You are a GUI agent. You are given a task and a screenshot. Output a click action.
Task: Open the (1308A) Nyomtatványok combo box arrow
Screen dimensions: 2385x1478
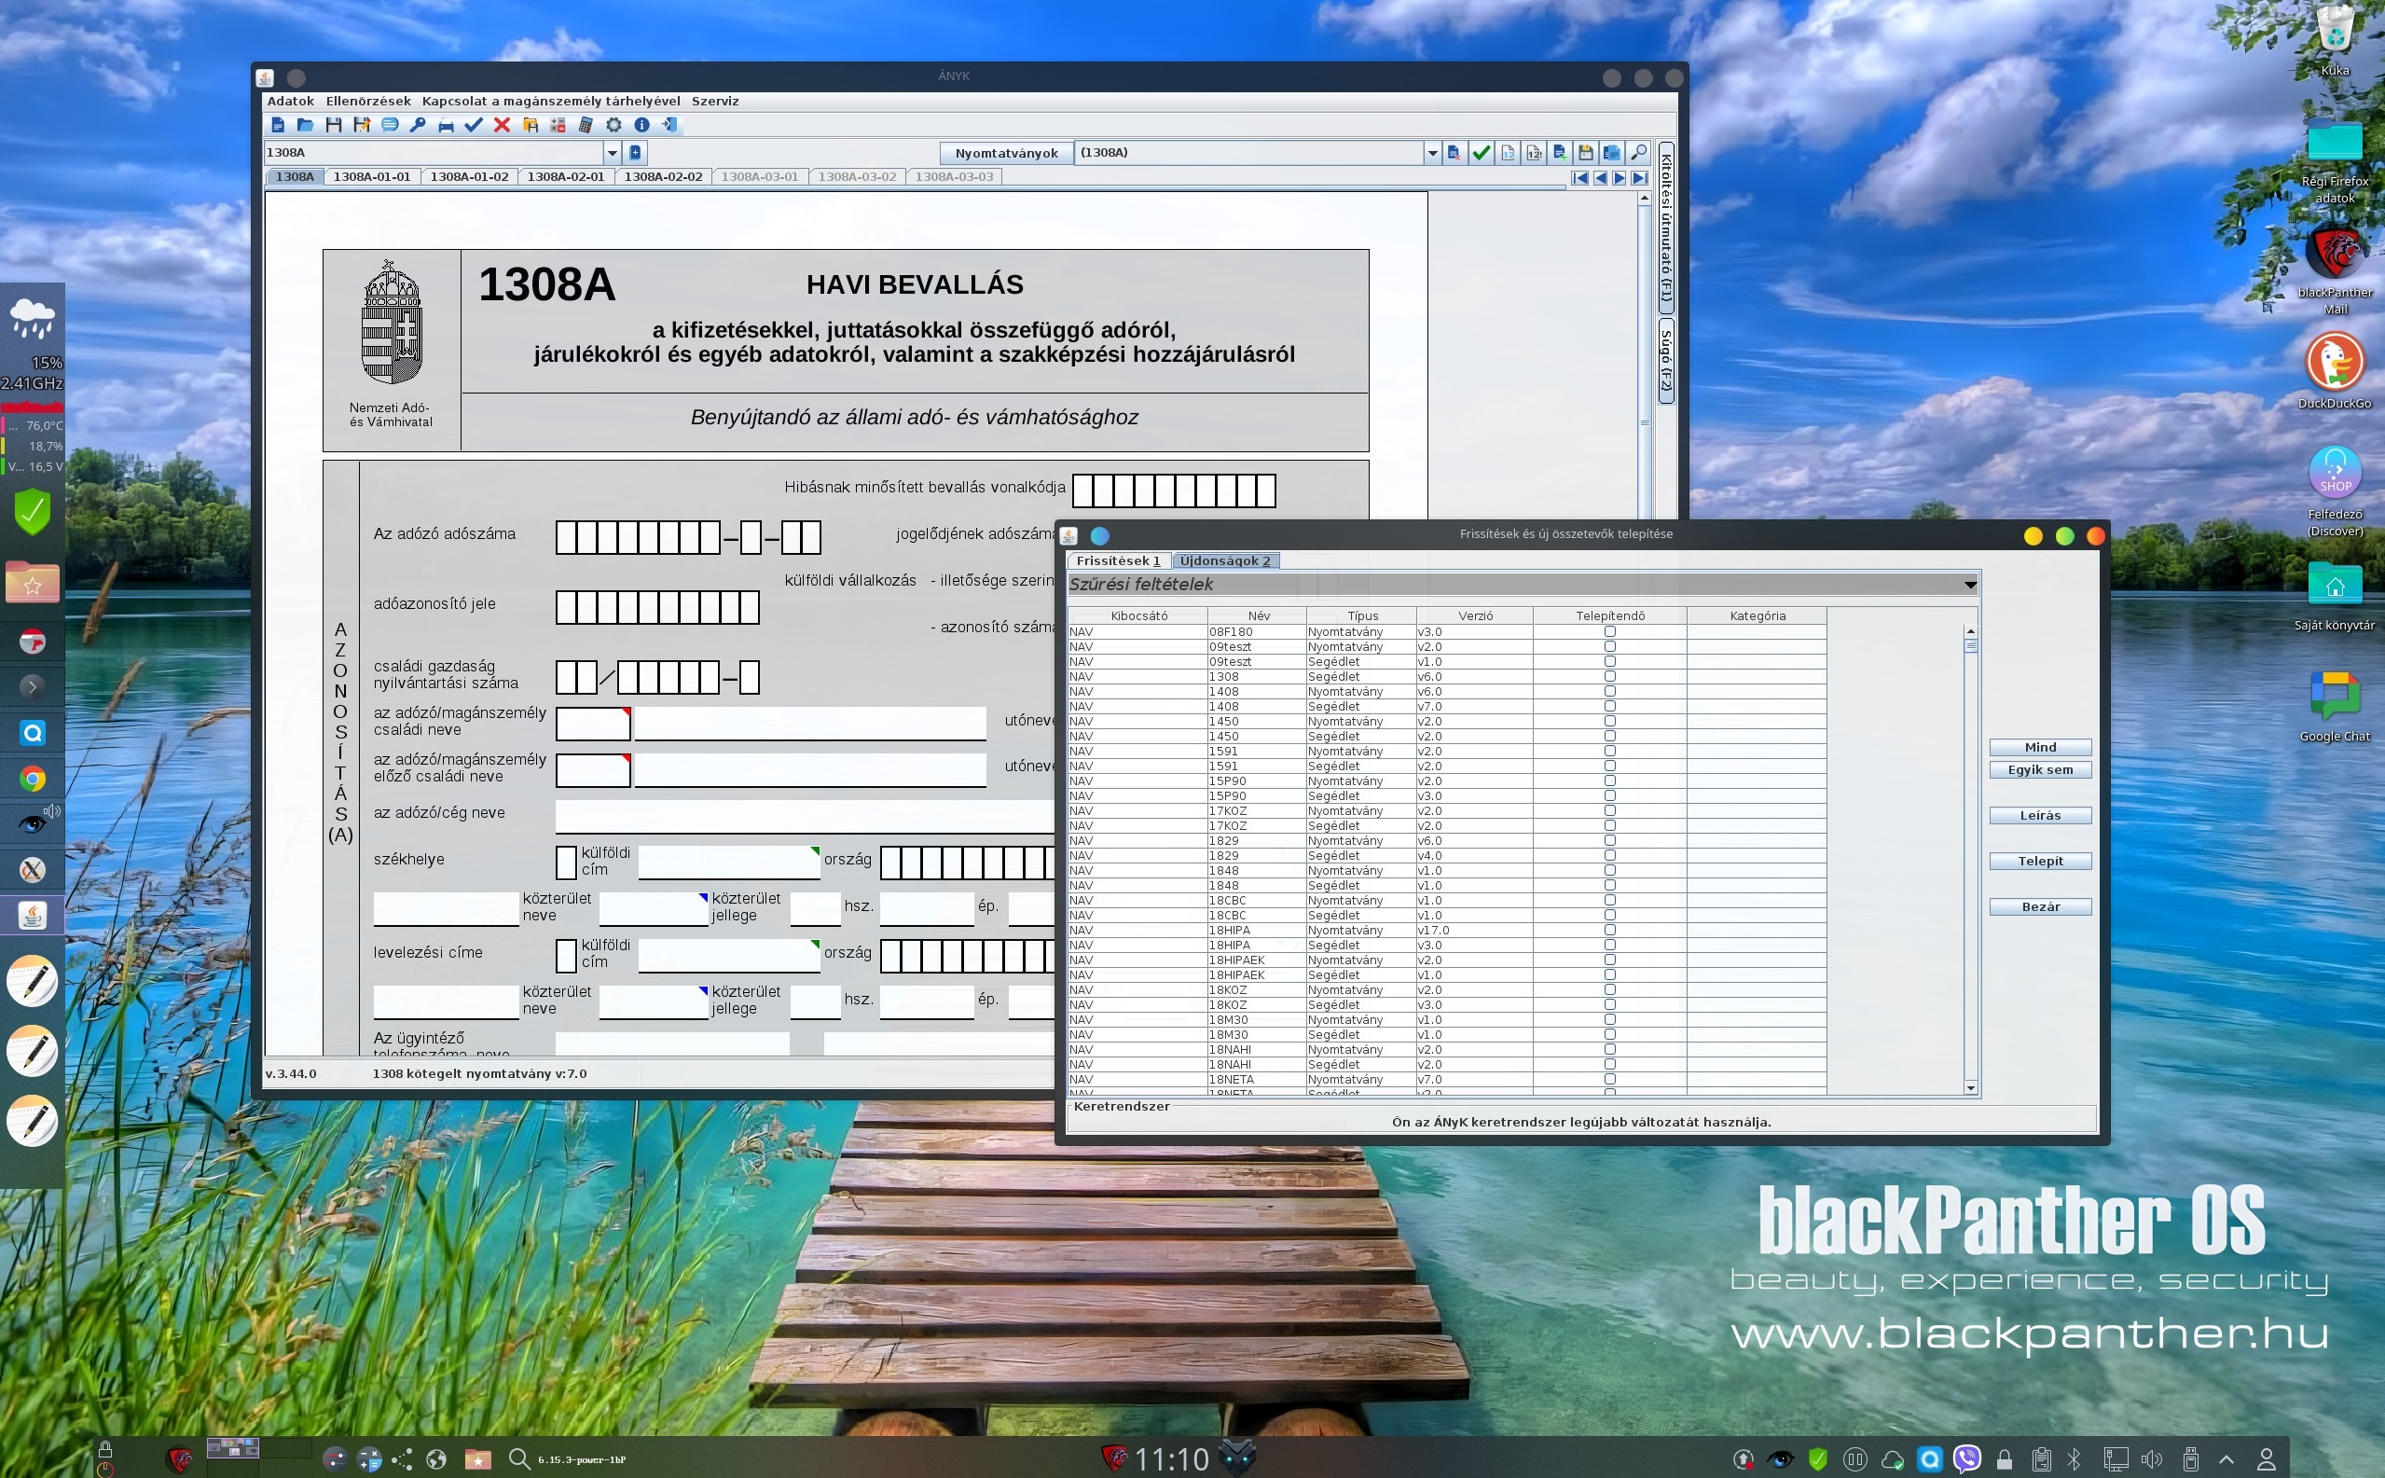pos(1432,153)
